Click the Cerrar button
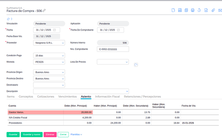Viewport: 222px width, 140px height. point(63,135)
